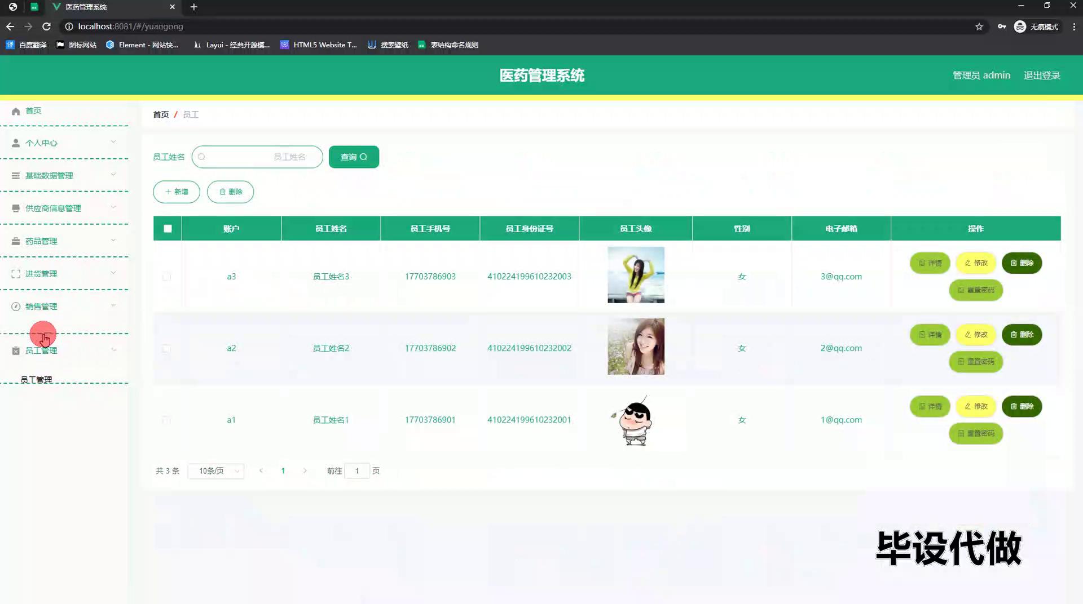The width and height of the screenshot is (1083, 604).
Task: Click the 个人中心 user icon
Action: coord(16,143)
